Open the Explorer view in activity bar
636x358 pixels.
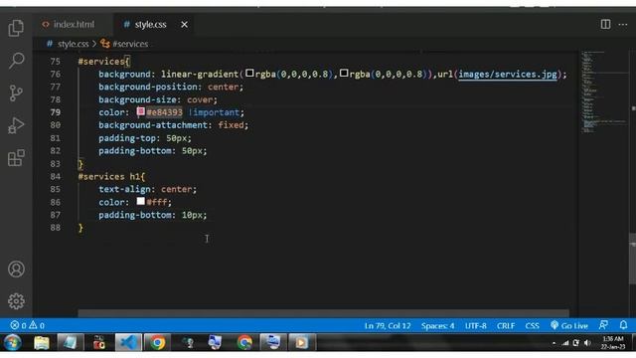click(x=16, y=28)
